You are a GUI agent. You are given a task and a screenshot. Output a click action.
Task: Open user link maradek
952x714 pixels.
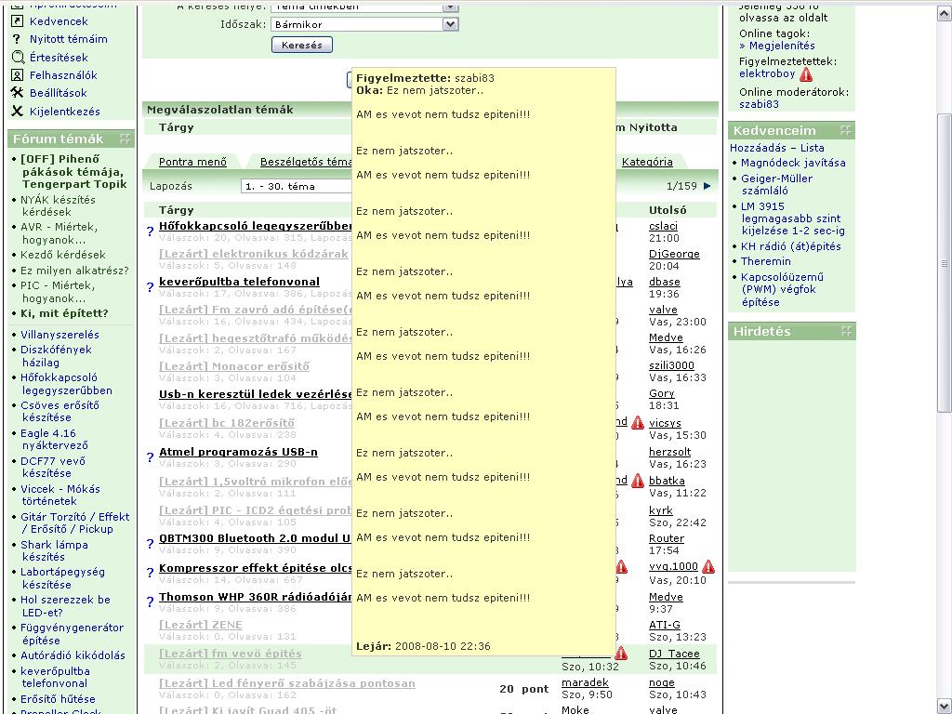click(x=585, y=682)
